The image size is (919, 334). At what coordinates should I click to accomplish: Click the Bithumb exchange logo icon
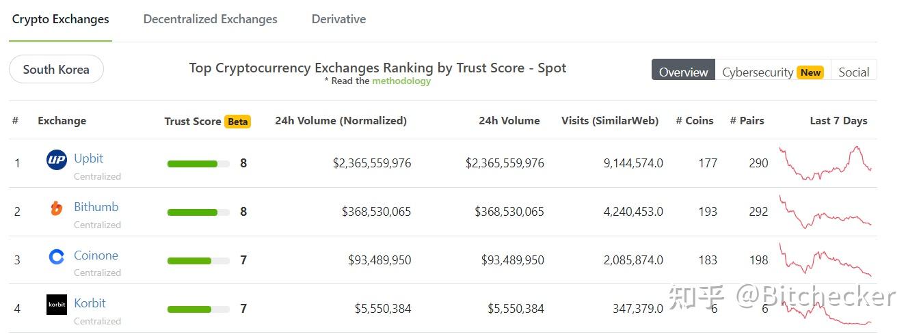(x=56, y=208)
